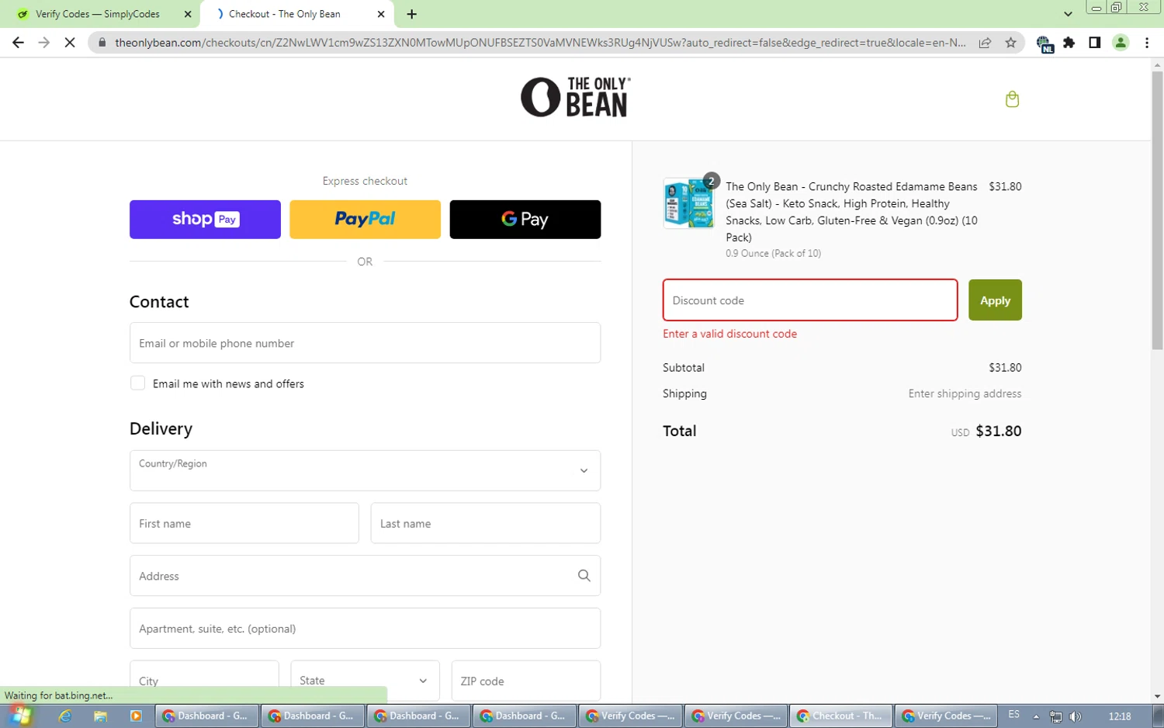This screenshot has width=1164, height=728.
Task: Expand the Country/Region dropdown
Action: pos(365,470)
